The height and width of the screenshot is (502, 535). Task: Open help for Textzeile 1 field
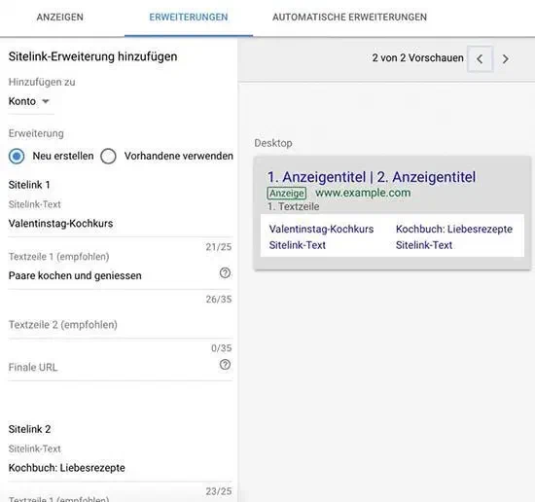click(x=225, y=273)
